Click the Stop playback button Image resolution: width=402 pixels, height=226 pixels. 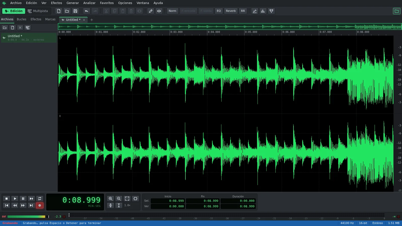pyautogui.click(x=7, y=199)
